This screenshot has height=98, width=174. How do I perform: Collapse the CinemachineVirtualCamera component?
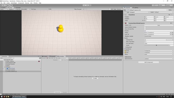tap(124, 23)
